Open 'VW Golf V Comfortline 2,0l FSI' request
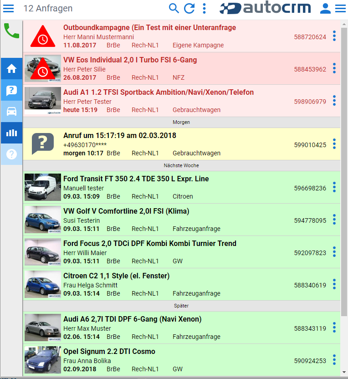348x379 pixels. click(126, 211)
